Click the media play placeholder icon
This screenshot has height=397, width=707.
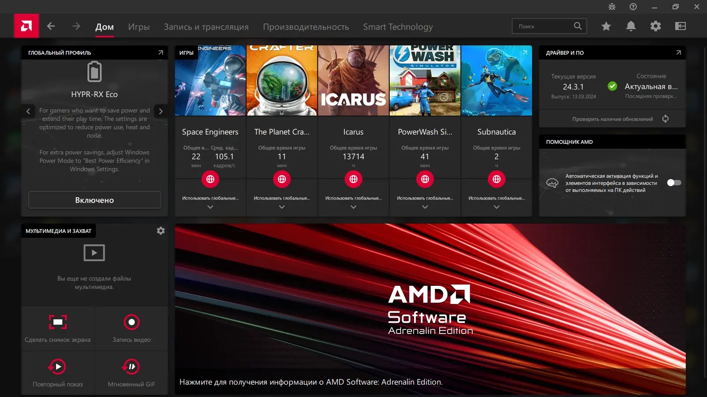[94, 253]
